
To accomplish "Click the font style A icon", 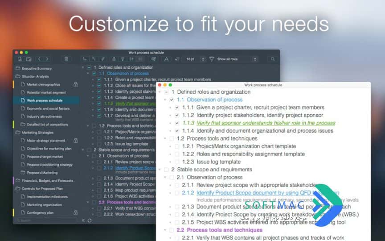I will 166,59.
